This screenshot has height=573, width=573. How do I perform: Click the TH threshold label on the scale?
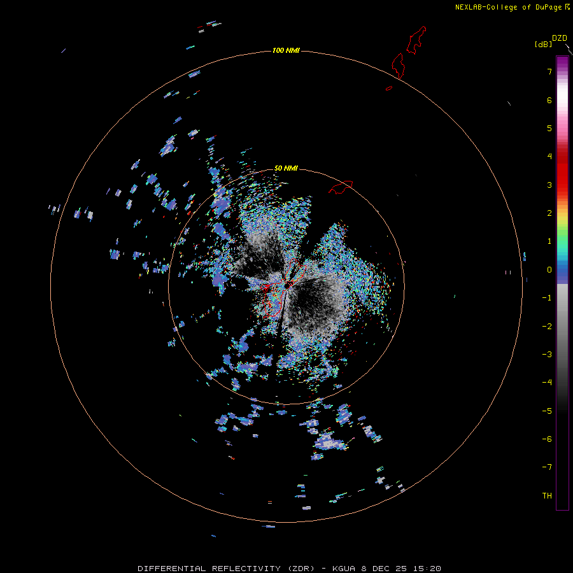[x=547, y=496]
